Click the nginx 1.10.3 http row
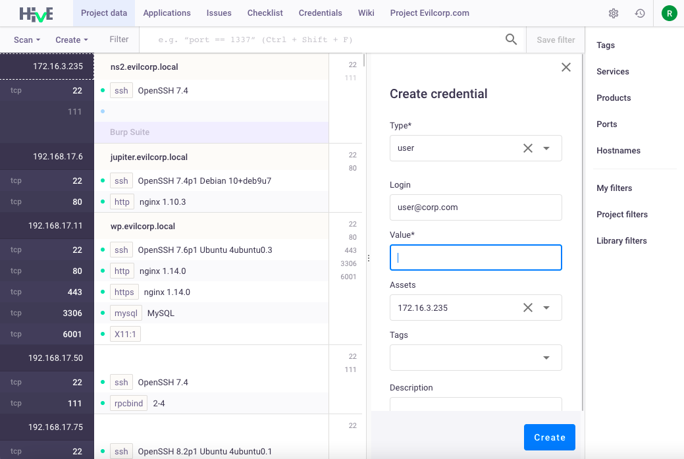Viewport: 684px width, 459px height. coord(211,202)
